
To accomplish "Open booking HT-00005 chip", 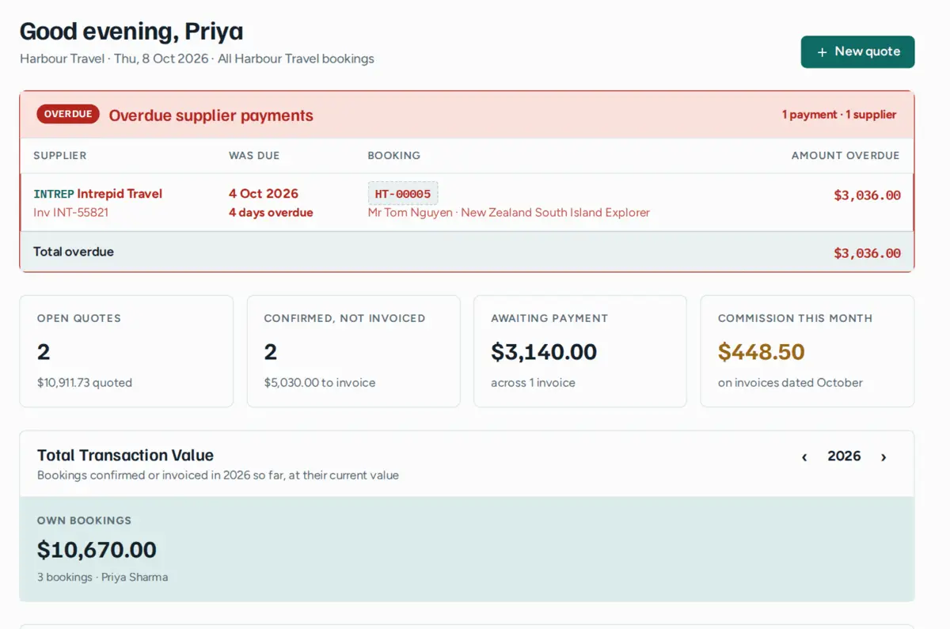I will [x=403, y=193].
